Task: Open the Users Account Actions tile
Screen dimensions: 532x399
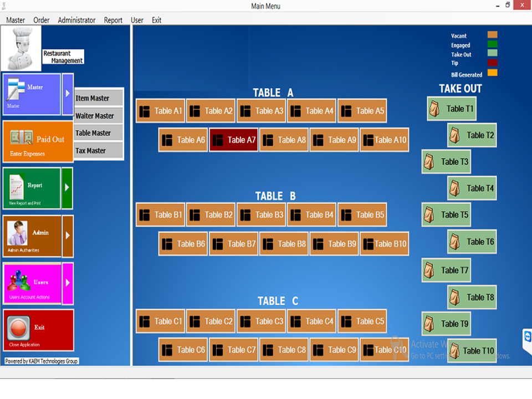Action: tap(32, 284)
